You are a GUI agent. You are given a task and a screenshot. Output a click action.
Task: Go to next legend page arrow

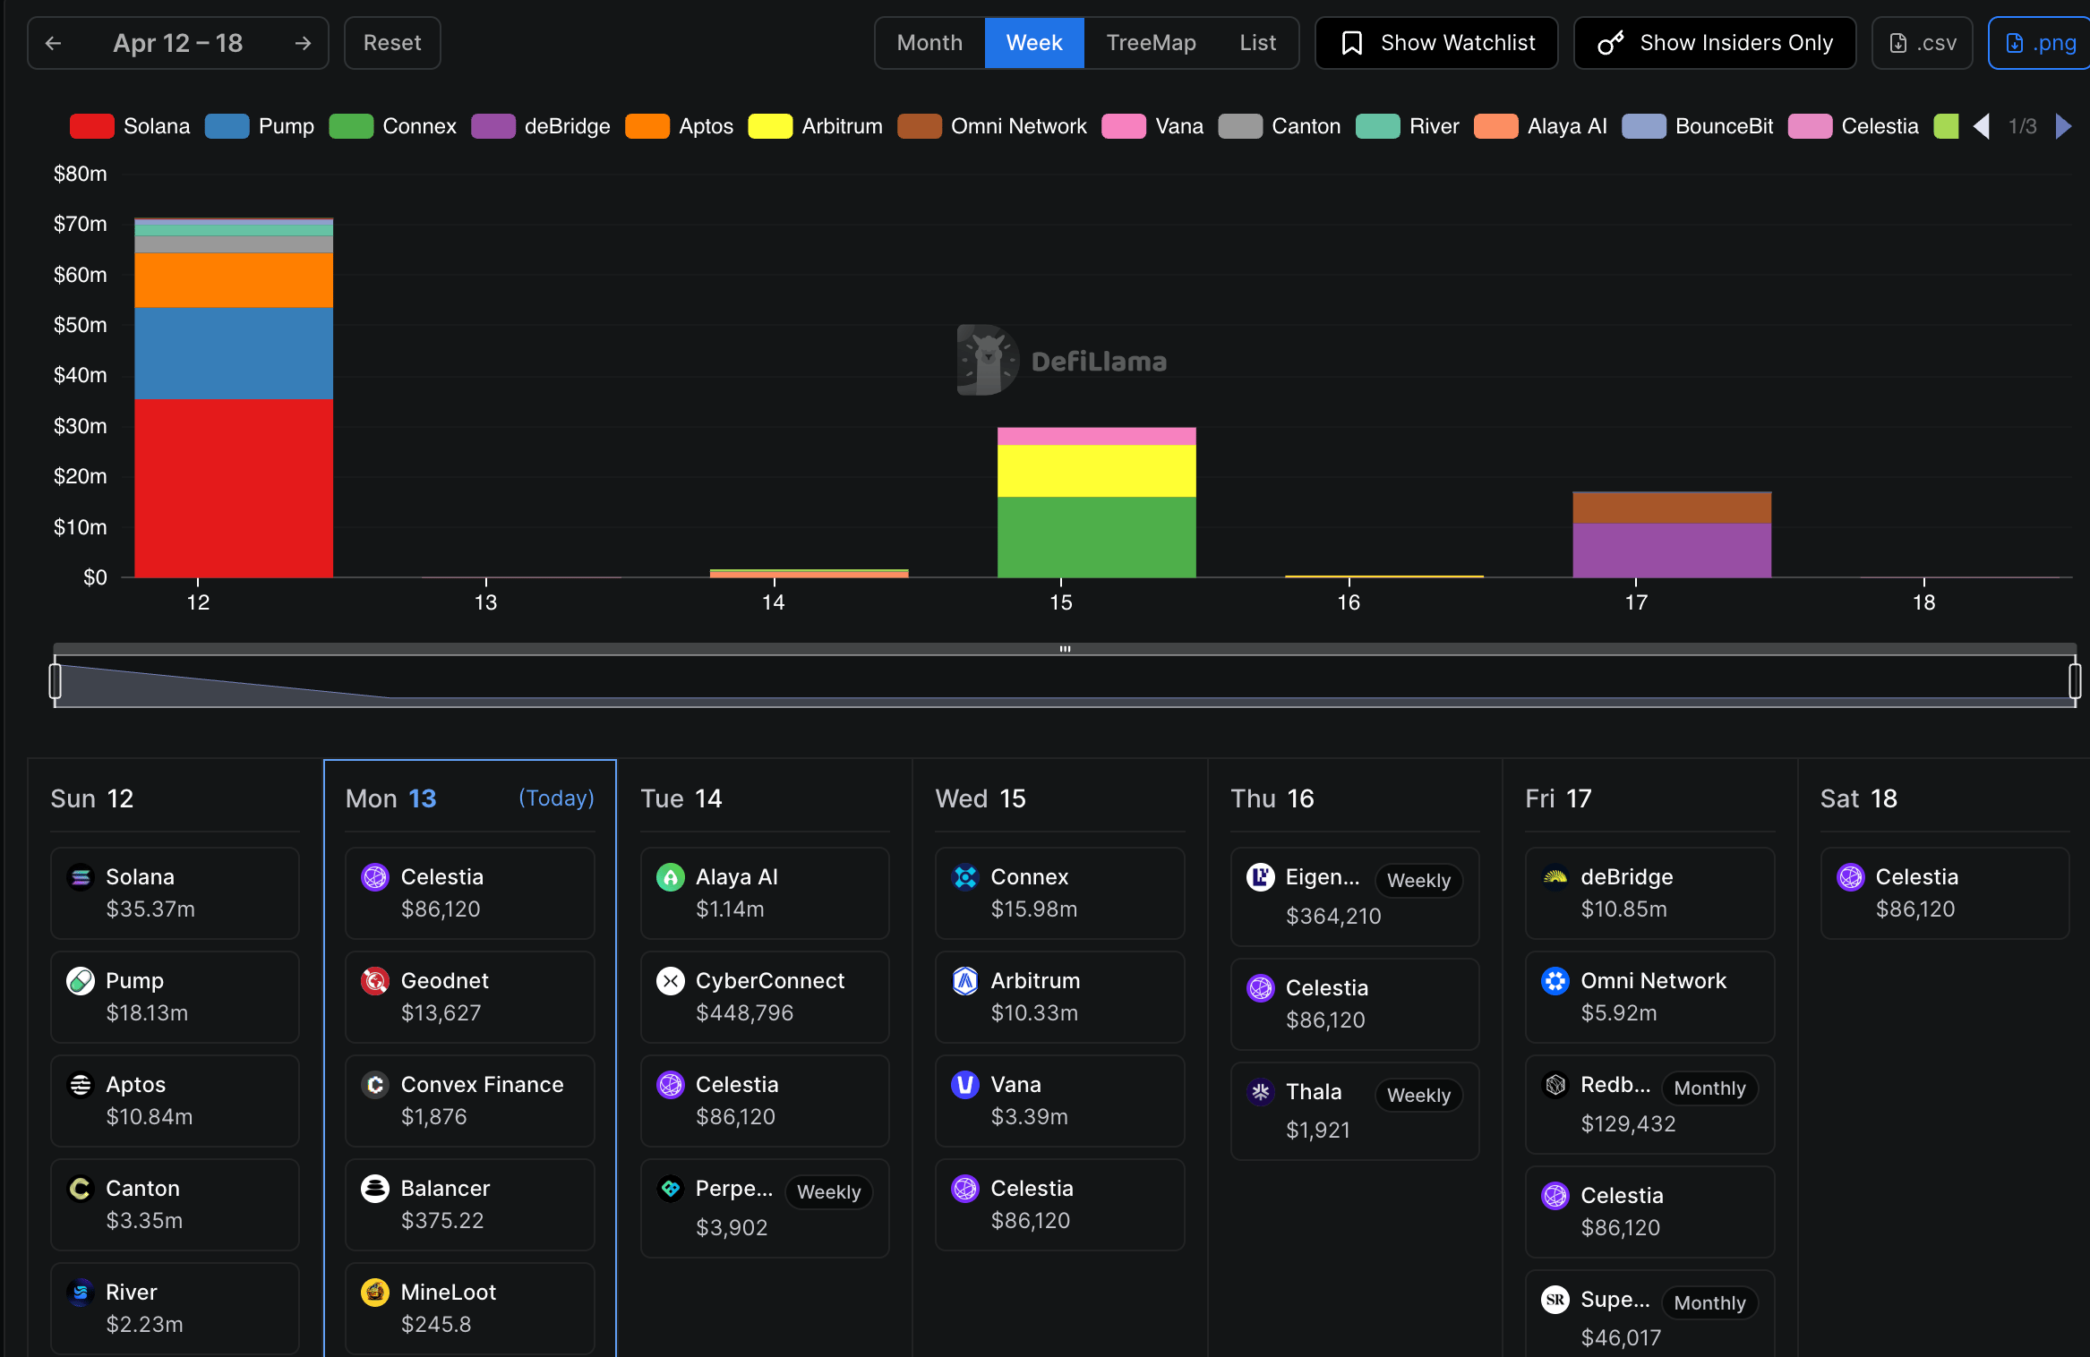click(2063, 126)
